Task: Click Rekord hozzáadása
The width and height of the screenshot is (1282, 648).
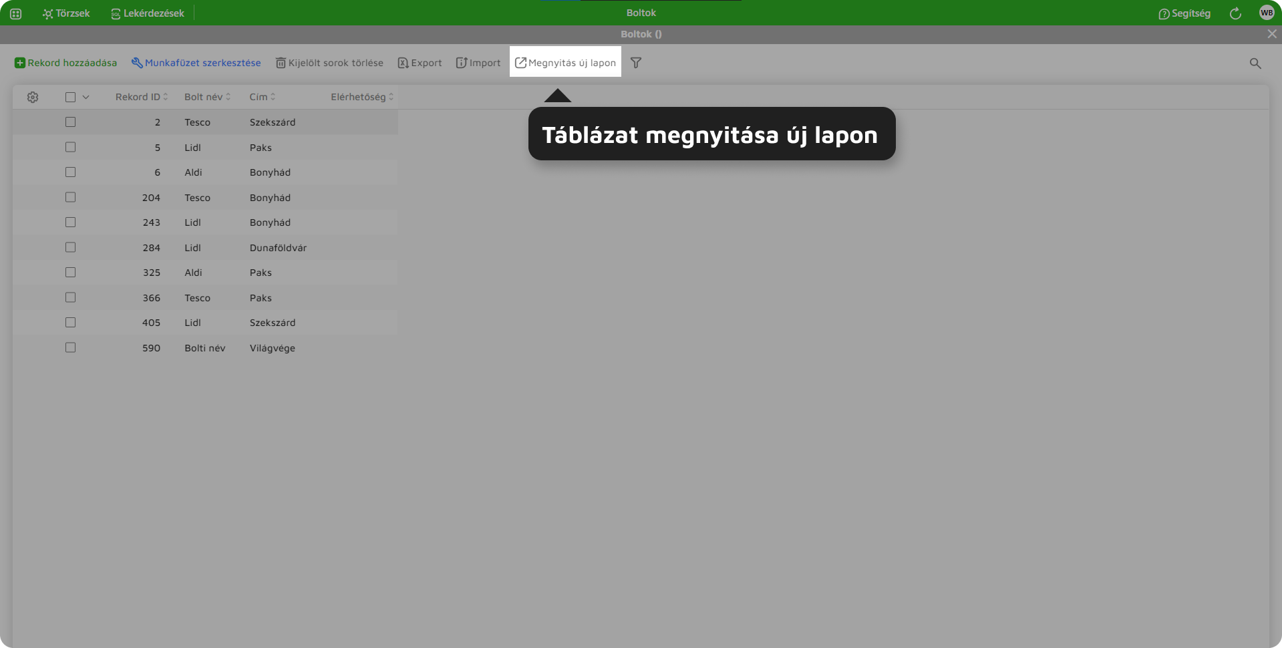Action: [65, 63]
